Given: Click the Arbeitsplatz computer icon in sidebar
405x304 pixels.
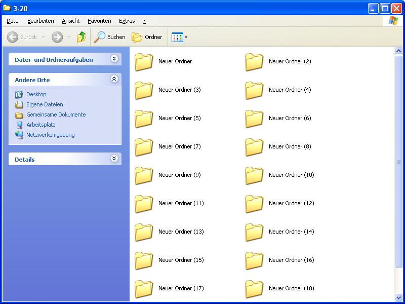Looking at the screenshot, I should pyautogui.click(x=19, y=125).
